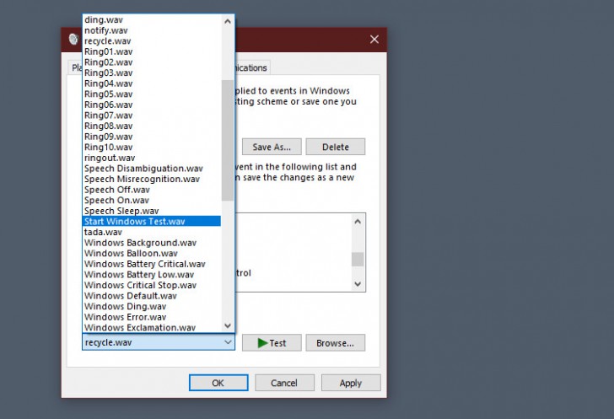Select Ring07.wav entry
Screen dimensions: 614x419
[x=152, y=115]
